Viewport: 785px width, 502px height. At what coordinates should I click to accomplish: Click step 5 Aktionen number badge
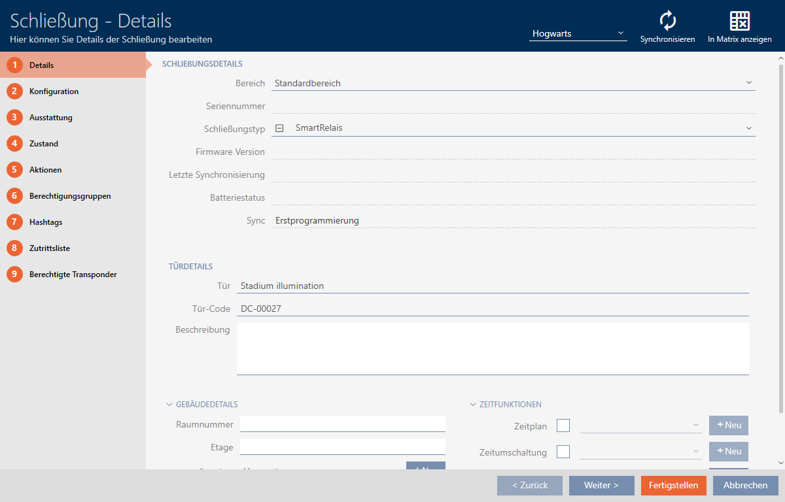click(x=14, y=170)
